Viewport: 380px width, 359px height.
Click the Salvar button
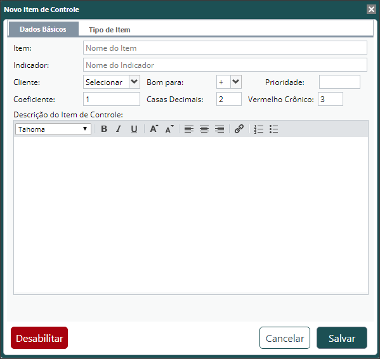tap(342, 338)
